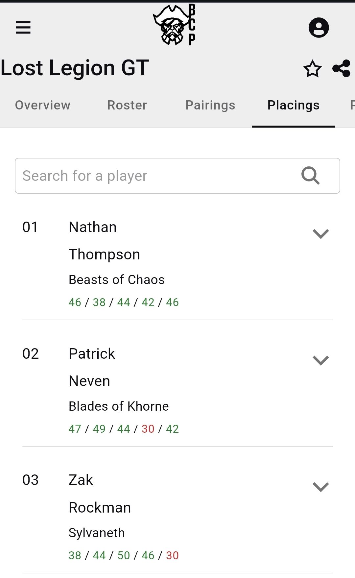Share the Lost Legion GT event
The image size is (355, 578).
coord(342,69)
